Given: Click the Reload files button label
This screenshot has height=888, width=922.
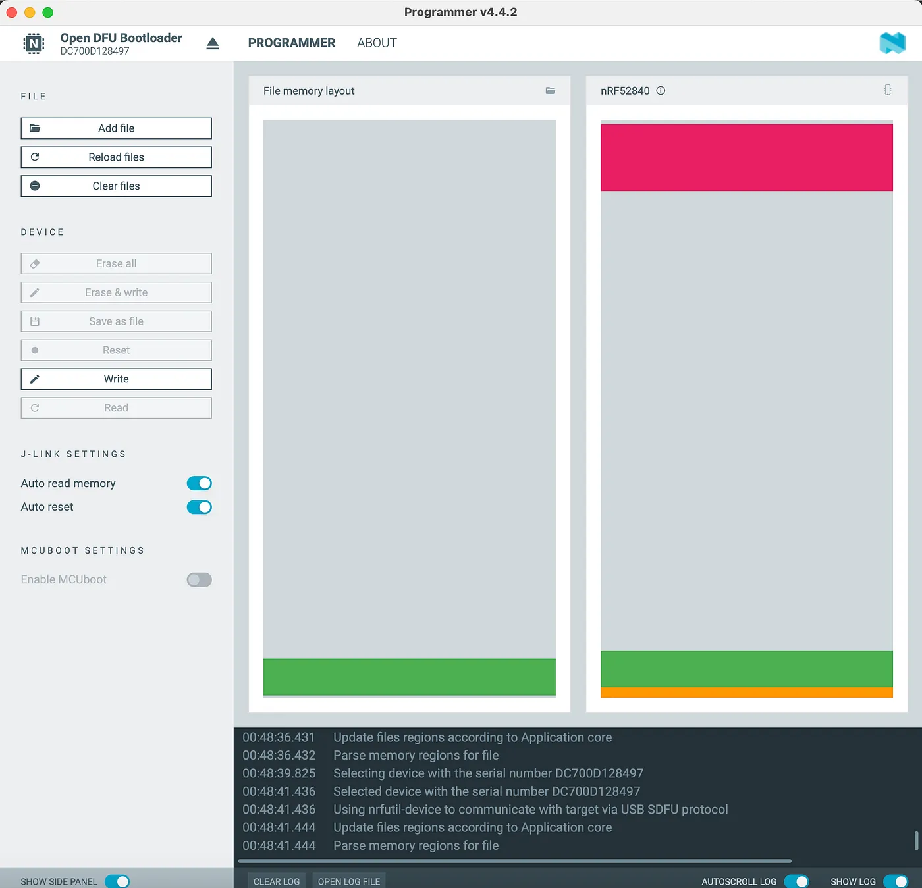Looking at the screenshot, I should [117, 157].
